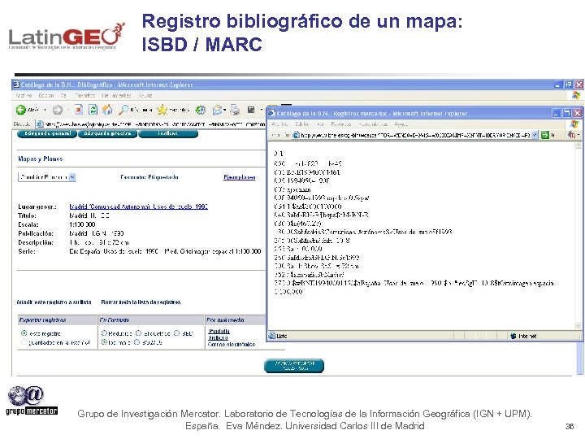Click the Windows flag logo in Registros marcados window
This screenshot has width=585, height=439.
click(x=574, y=124)
